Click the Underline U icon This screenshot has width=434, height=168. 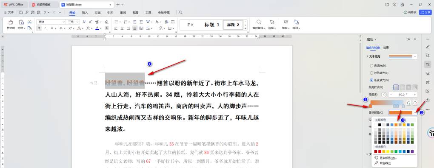click(x=51, y=28)
